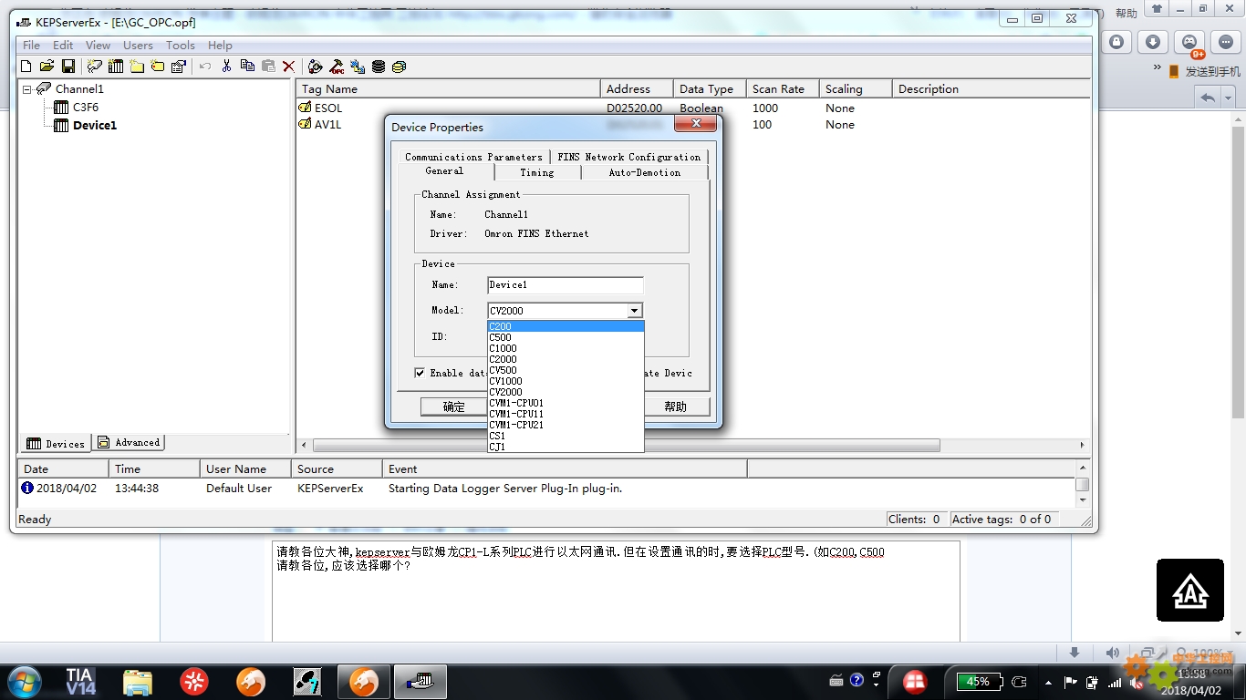Open the KEPServerEx taskbar button
Viewport: 1246px width, 700px height.
point(421,682)
